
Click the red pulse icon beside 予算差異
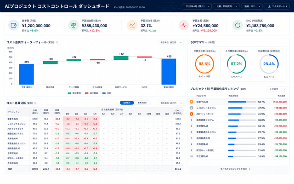[184, 25]
